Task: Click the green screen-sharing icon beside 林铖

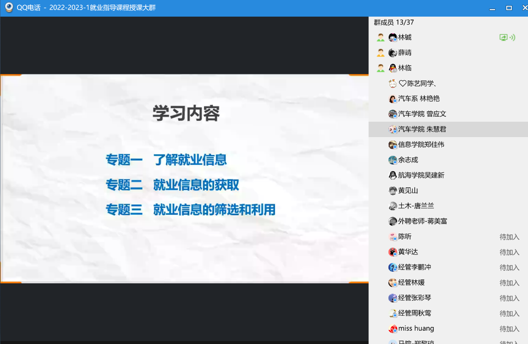Action: tap(503, 37)
